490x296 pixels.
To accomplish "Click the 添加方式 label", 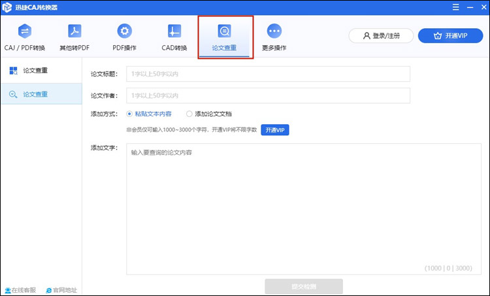I will [104, 114].
